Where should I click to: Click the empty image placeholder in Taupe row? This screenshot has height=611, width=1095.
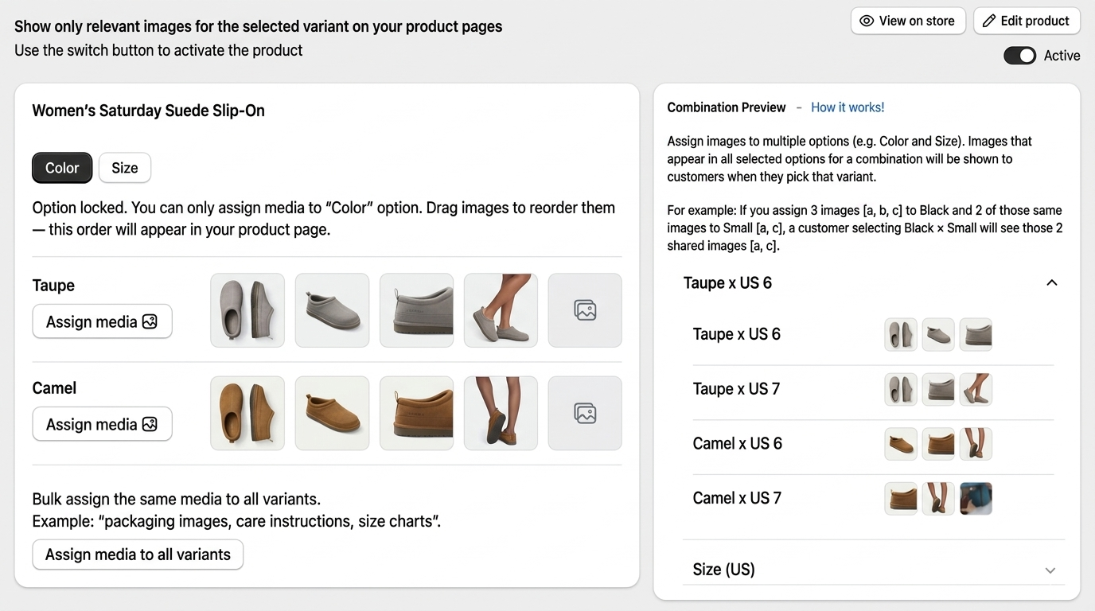coord(585,310)
